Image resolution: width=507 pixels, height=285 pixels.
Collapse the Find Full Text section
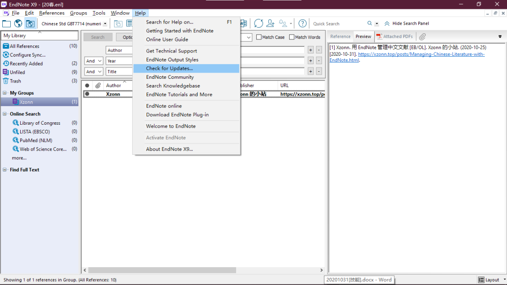(x=5, y=170)
